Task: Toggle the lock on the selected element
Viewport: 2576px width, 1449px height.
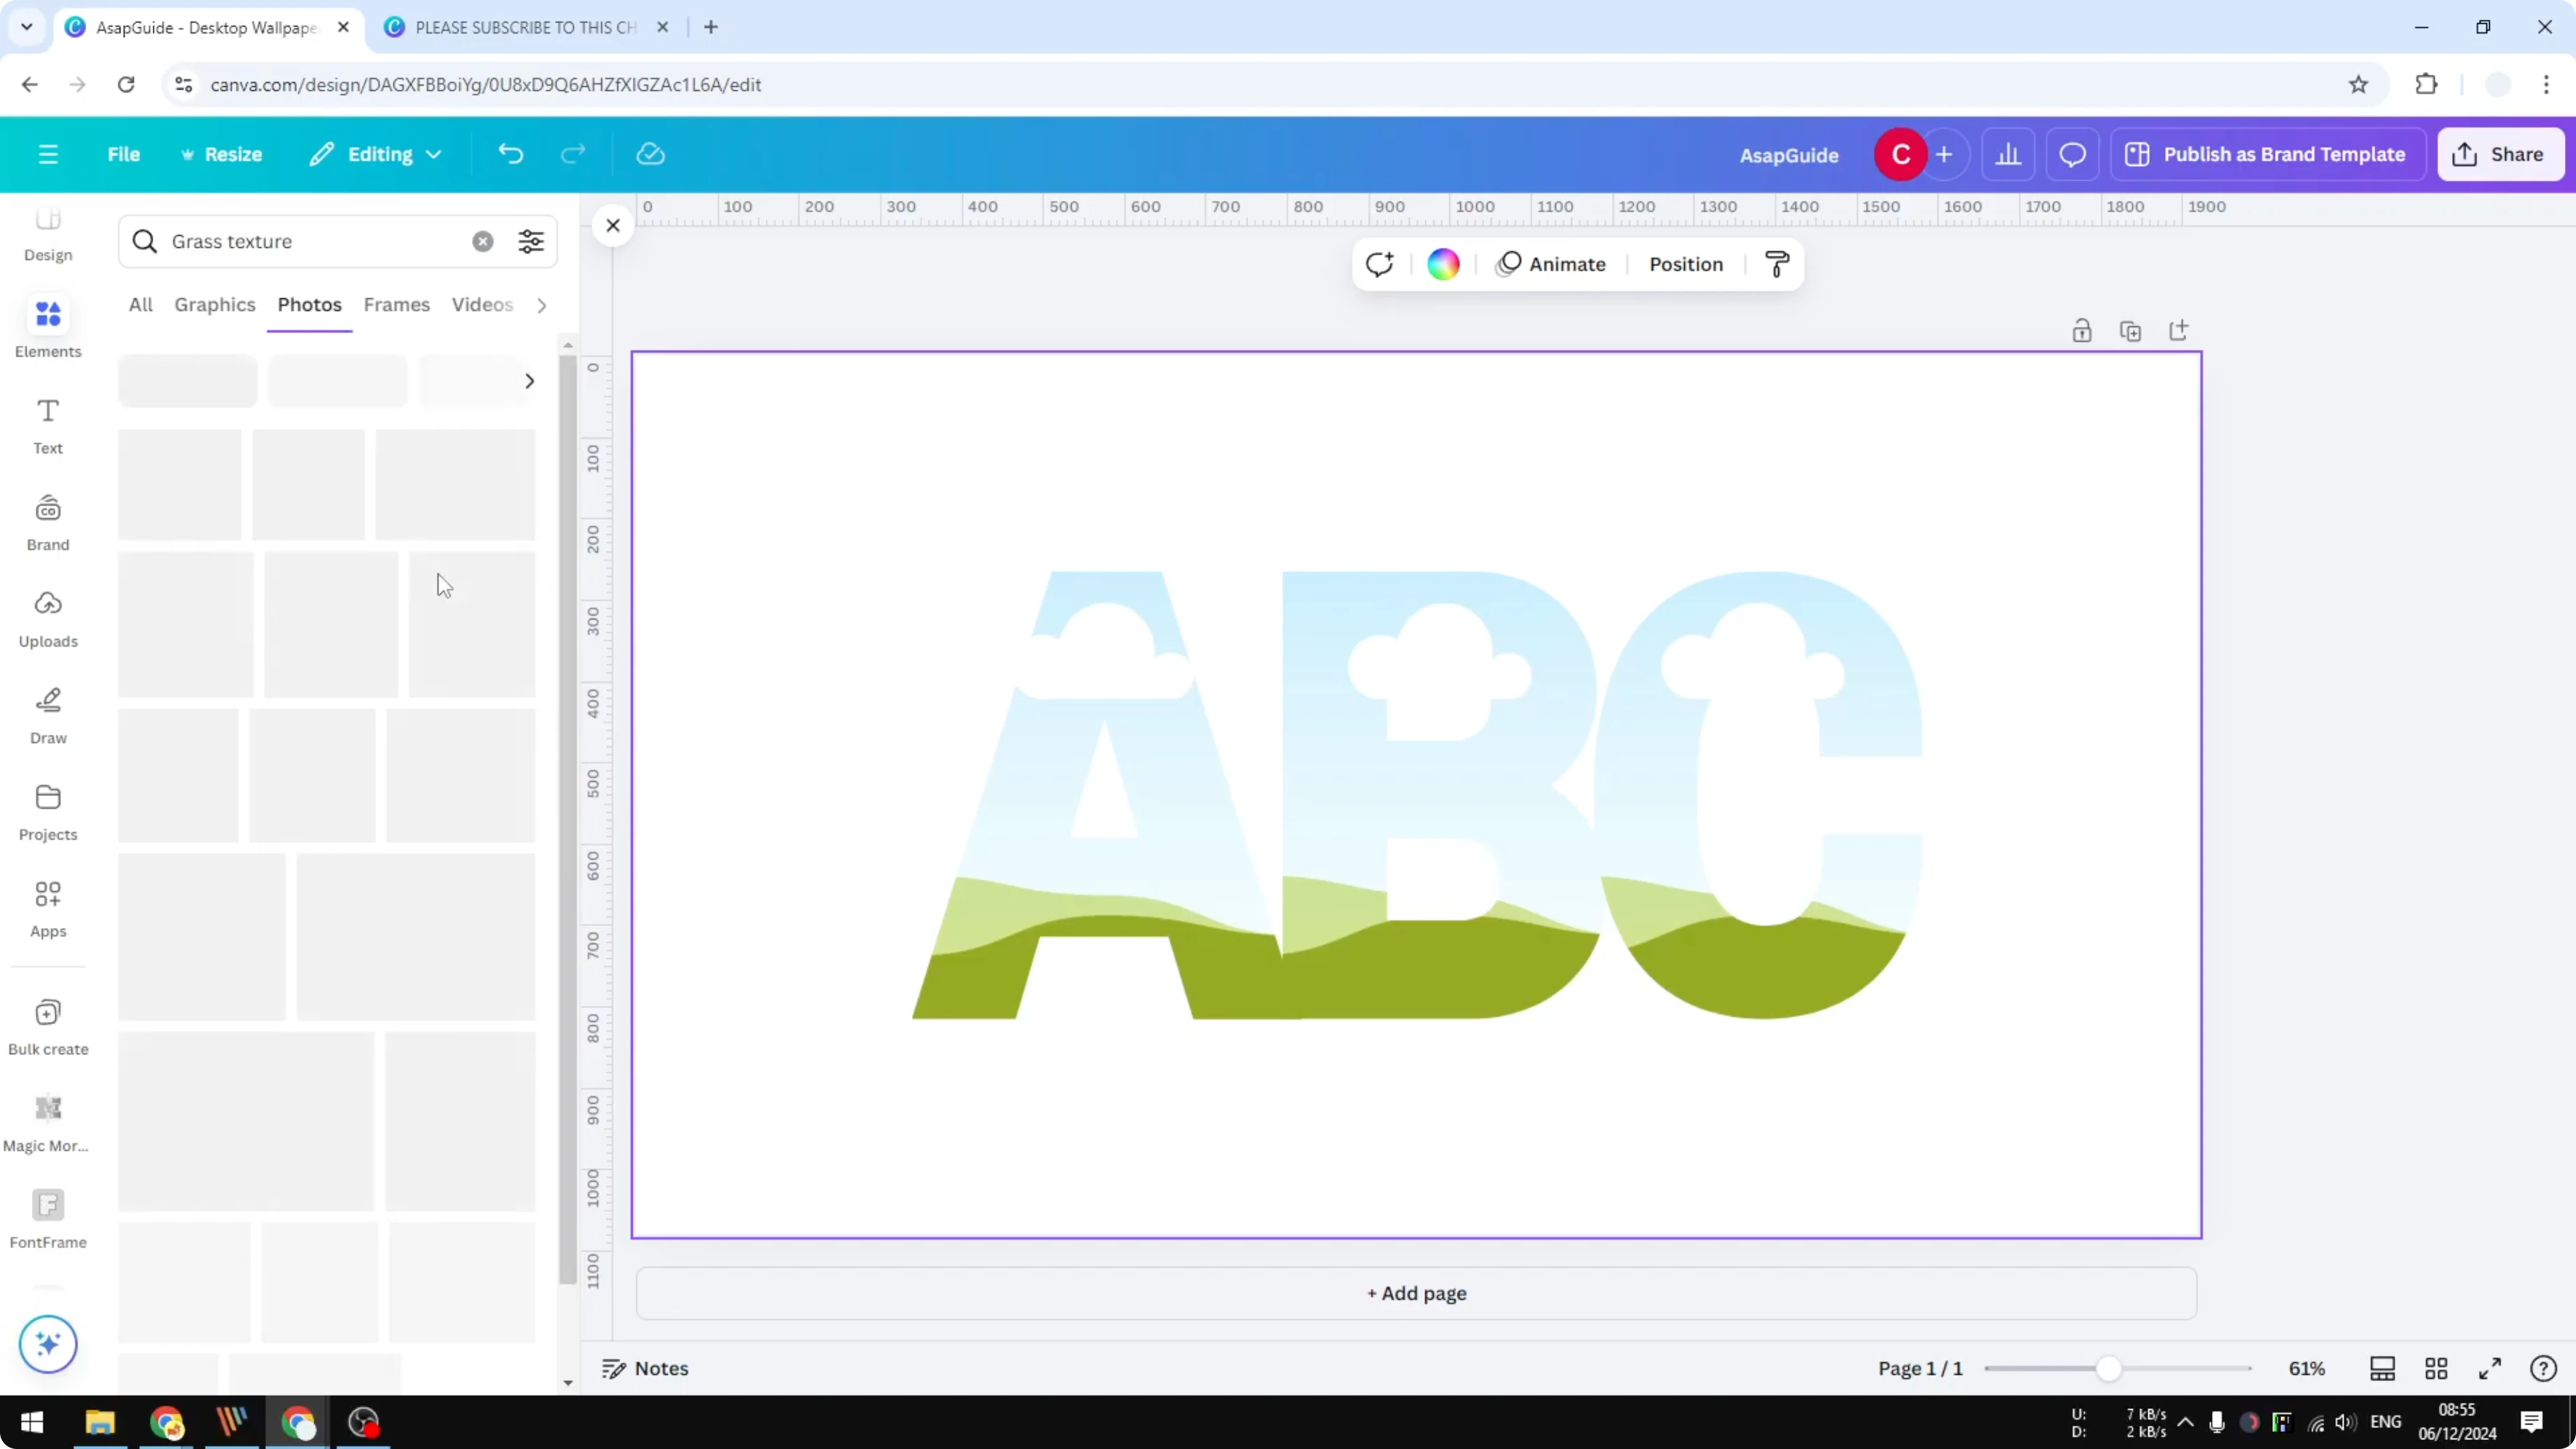Action: pyautogui.click(x=2082, y=330)
